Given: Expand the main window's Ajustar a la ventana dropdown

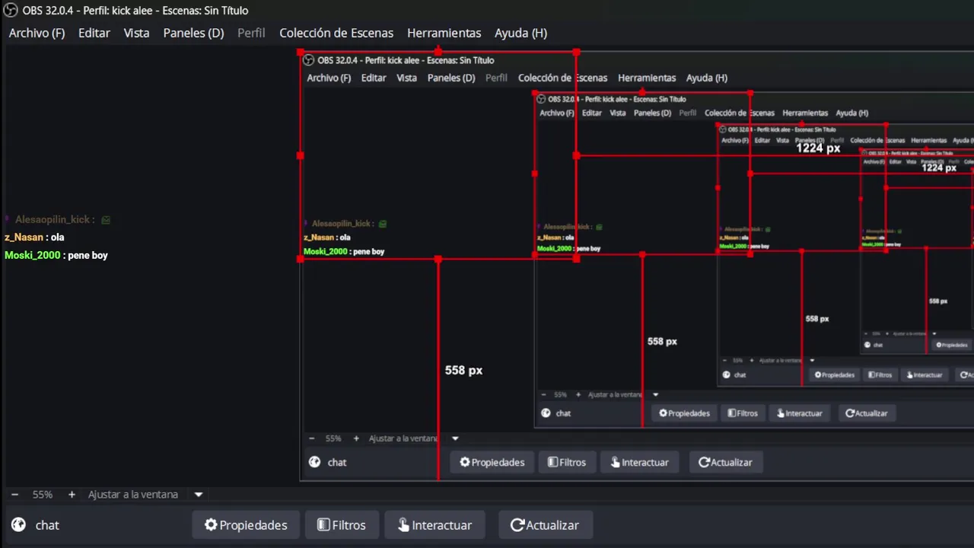Looking at the screenshot, I should click(199, 495).
